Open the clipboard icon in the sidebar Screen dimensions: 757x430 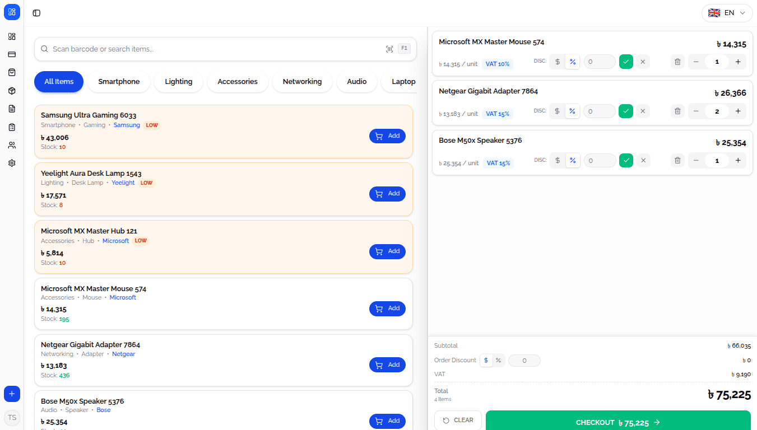tap(12, 127)
